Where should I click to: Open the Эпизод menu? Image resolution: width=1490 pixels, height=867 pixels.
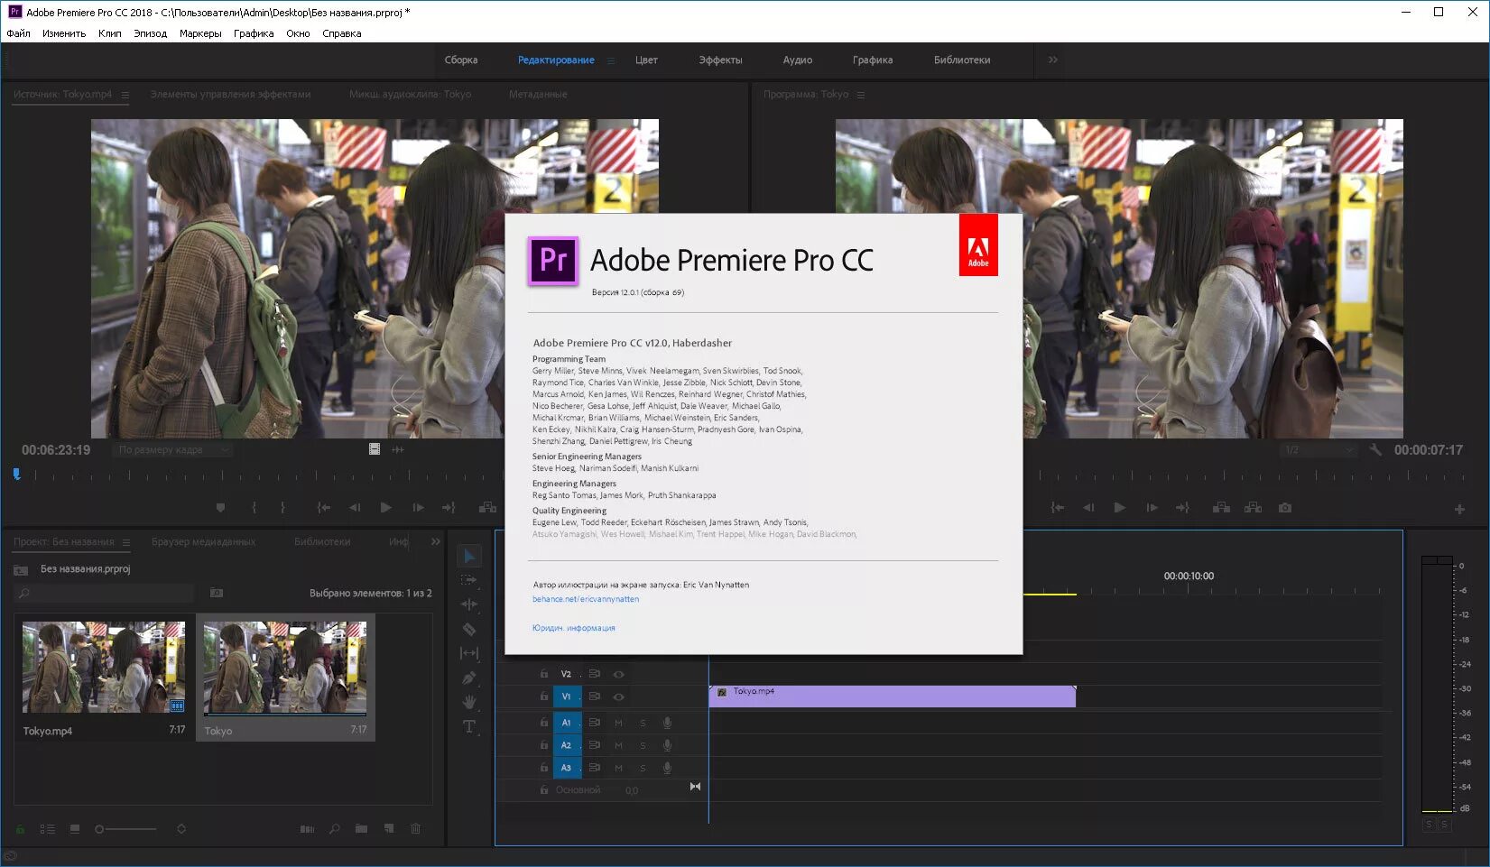coord(150,33)
